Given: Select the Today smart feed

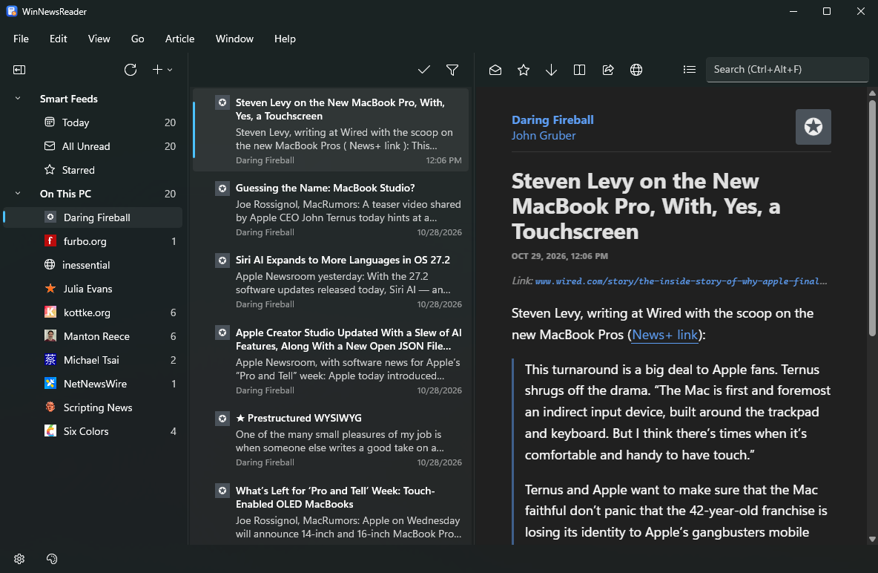Looking at the screenshot, I should [93, 122].
